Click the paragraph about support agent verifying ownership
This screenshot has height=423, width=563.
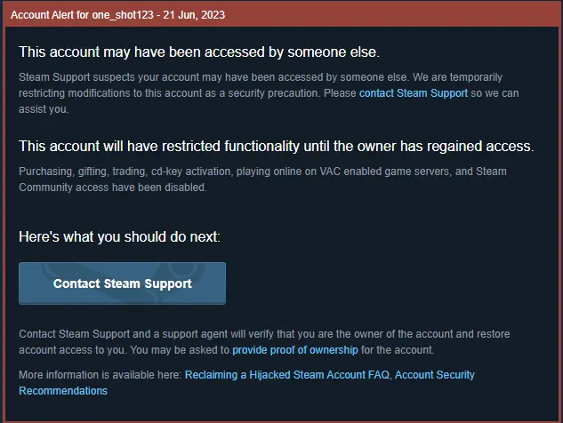click(264, 342)
